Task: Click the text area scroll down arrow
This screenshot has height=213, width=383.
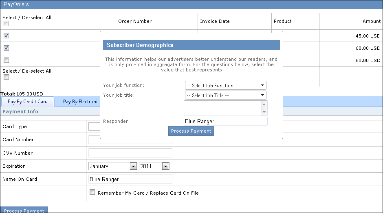Action: 264,112
